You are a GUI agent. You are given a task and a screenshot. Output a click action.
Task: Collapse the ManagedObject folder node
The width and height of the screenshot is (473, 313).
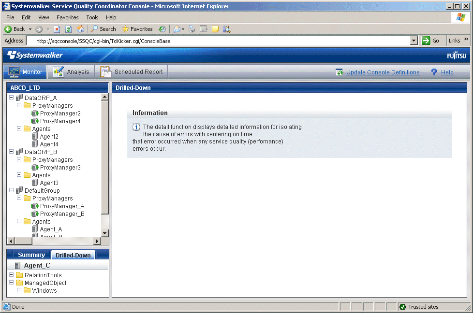tap(11, 283)
